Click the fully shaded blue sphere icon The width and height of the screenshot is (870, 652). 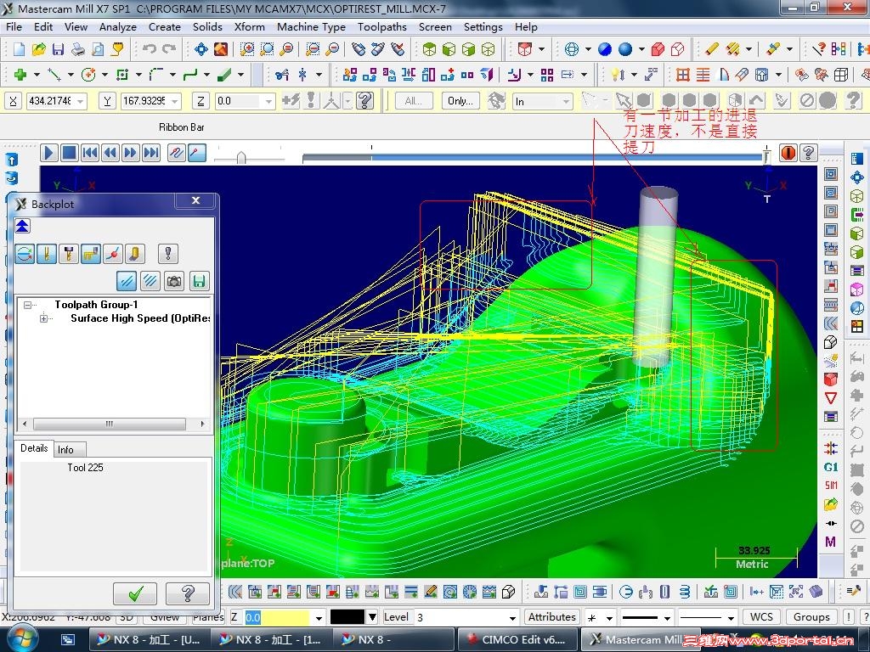pyautogui.click(x=625, y=49)
